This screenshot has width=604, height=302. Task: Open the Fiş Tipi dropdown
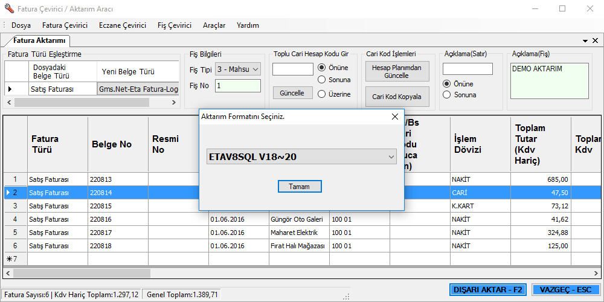tap(255, 69)
